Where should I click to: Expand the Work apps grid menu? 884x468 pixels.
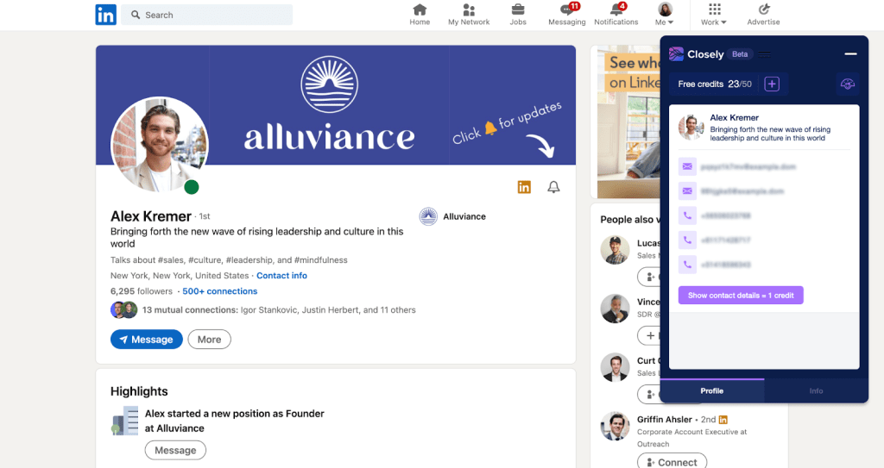pos(714,15)
